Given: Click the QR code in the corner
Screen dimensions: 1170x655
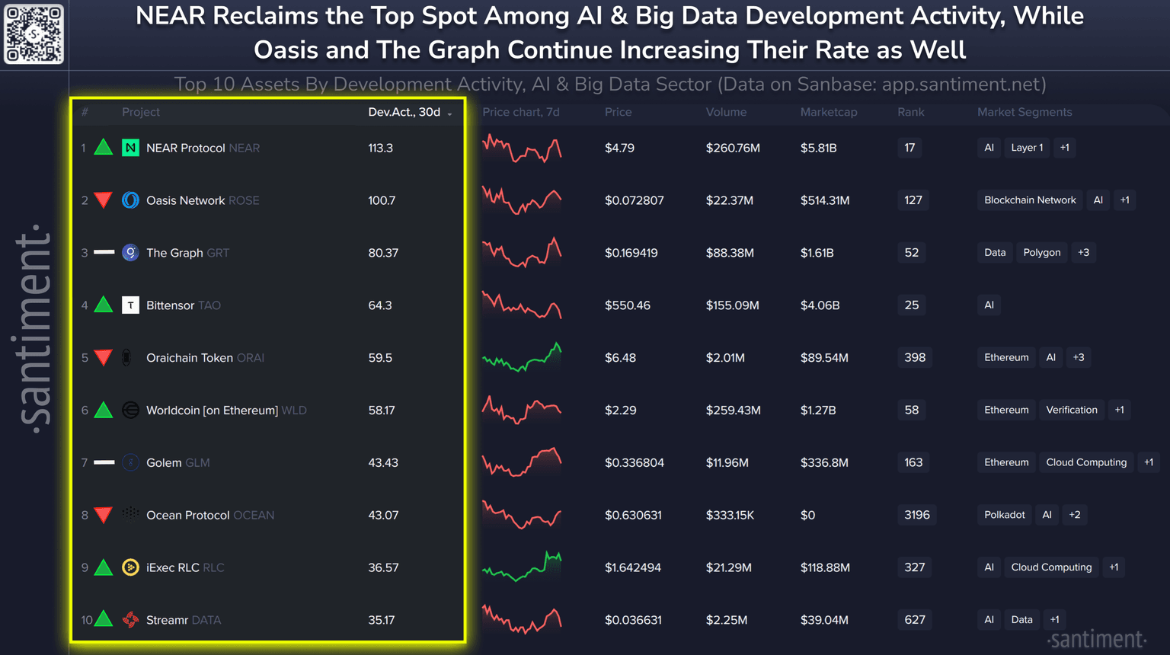Looking at the screenshot, I should pos(34,34).
